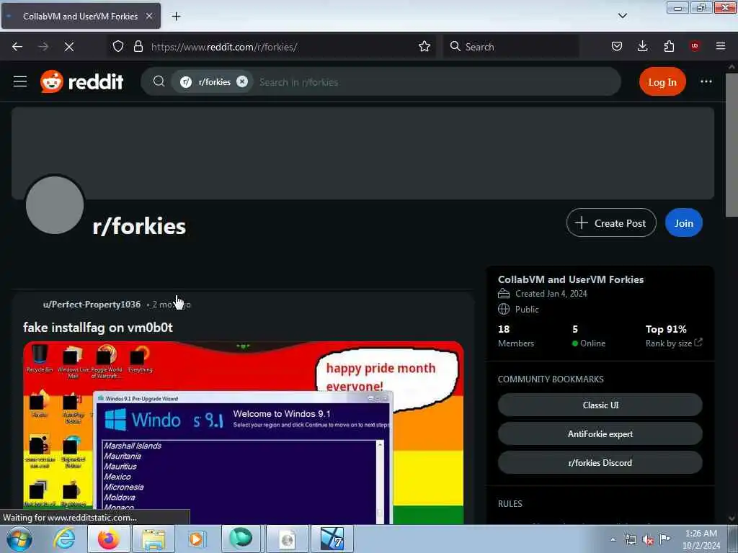
Task: Go back with the browser back arrow
Action: pos(17,47)
